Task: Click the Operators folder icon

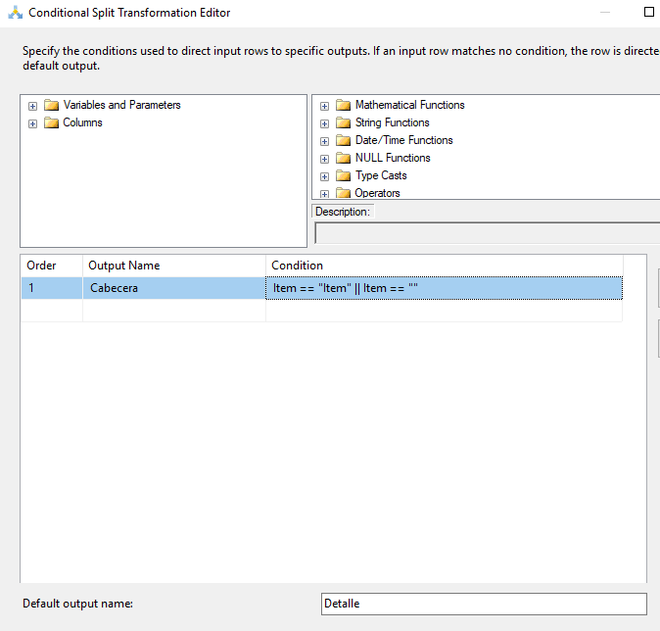Action: coord(343,193)
